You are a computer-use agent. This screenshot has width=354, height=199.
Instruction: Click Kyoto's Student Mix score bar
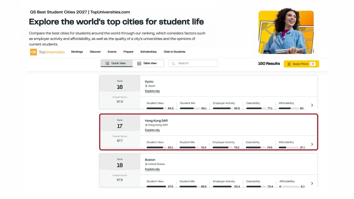point(190,108)
